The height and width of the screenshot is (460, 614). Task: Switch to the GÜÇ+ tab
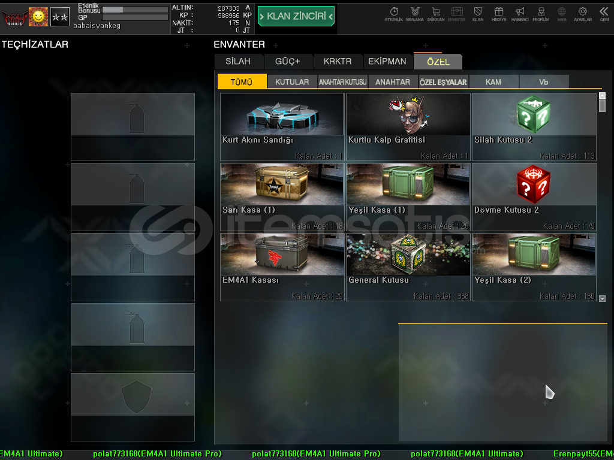[288, 62]
